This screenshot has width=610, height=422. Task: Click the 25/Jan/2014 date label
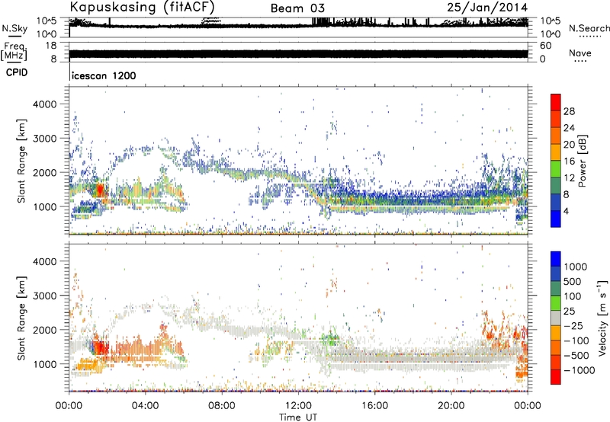coord(487,8)
